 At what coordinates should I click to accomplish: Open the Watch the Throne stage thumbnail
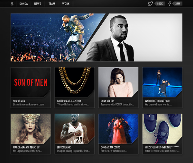tap(162, 82)
